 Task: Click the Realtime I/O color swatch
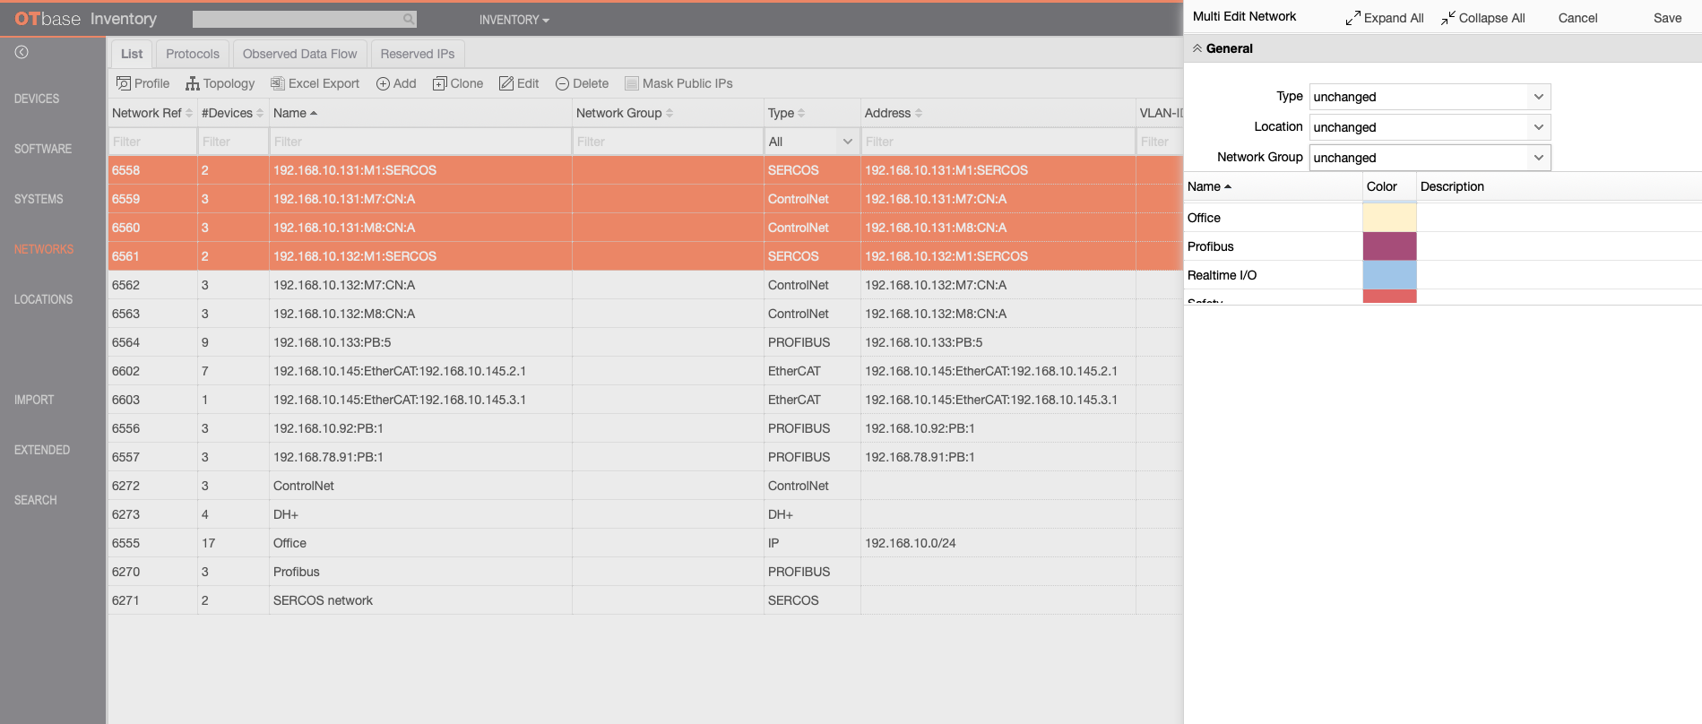(1389, 275)
